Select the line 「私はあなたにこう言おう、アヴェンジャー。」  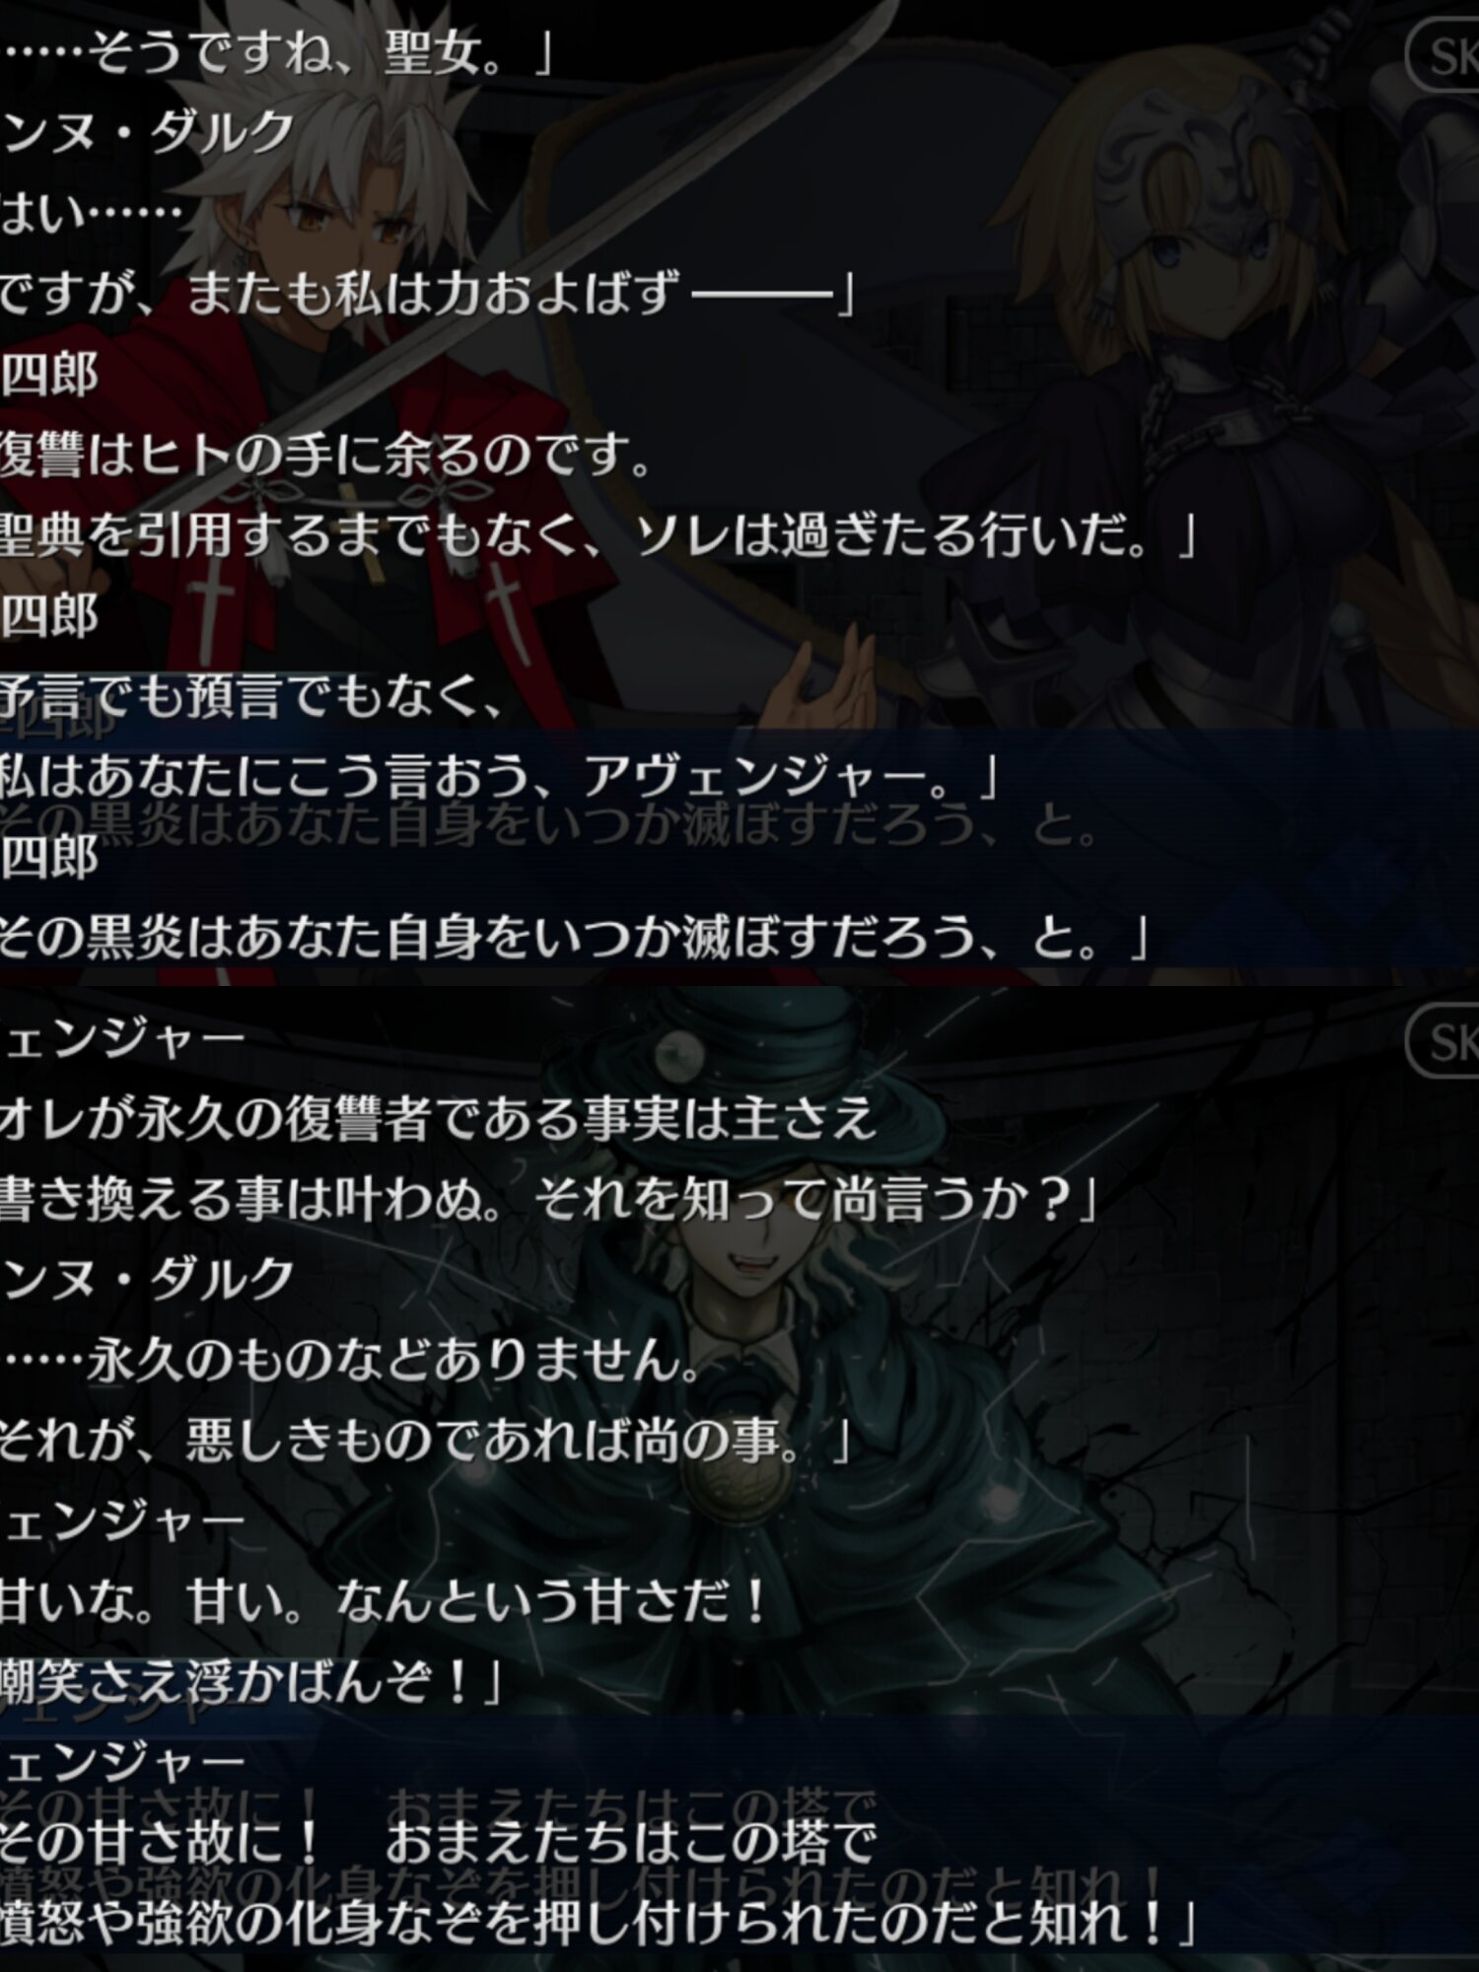click(x=499, y=777)
